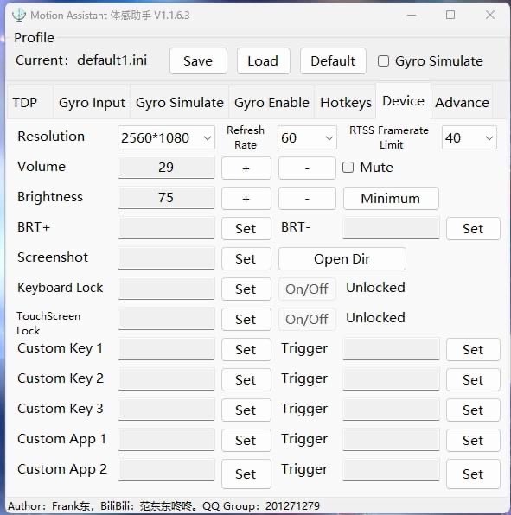Image resolution: width=511 pixels, height=515 pixels.
Task: Set the Custom Key 1 Trigger
Action: (x=473, y=349)
